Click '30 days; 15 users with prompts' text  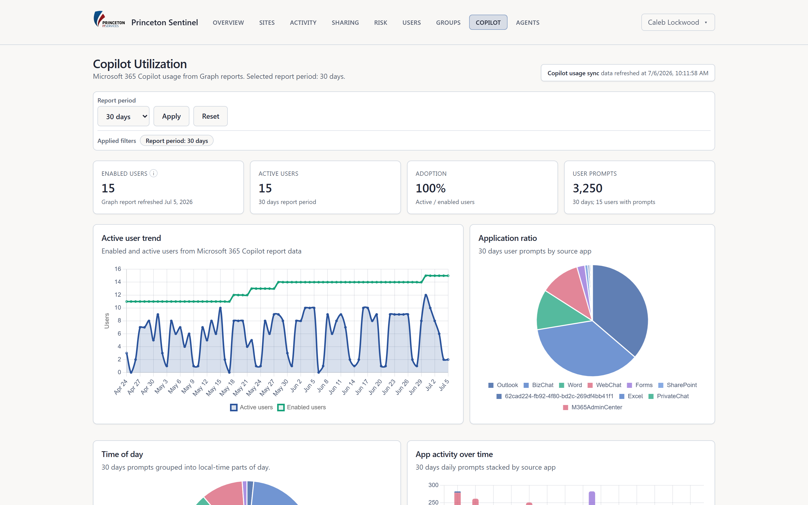[x=614, y=202]
